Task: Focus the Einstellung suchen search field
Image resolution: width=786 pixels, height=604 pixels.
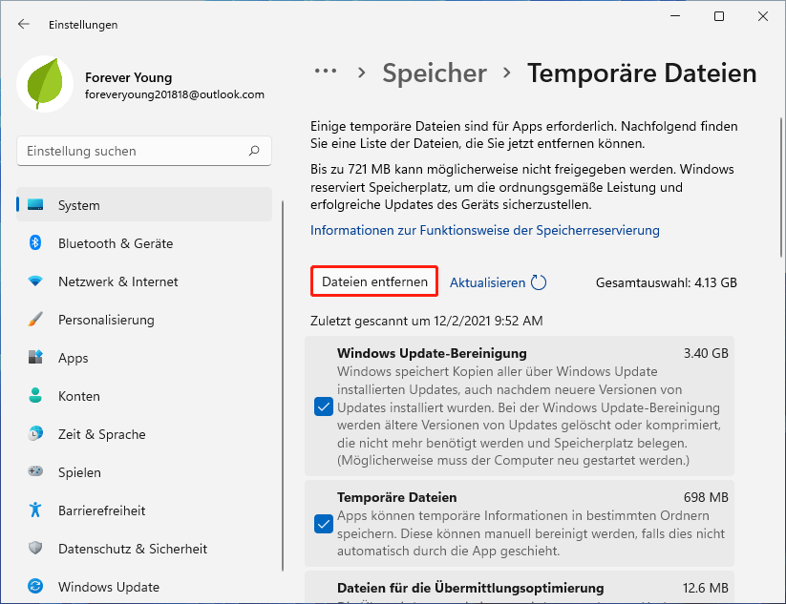Action: (x=144, y=151)
